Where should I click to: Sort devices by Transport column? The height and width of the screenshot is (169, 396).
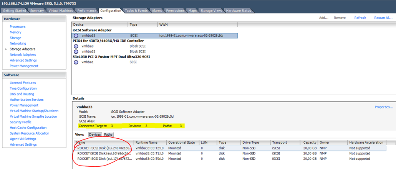click(x=285, y=142)
